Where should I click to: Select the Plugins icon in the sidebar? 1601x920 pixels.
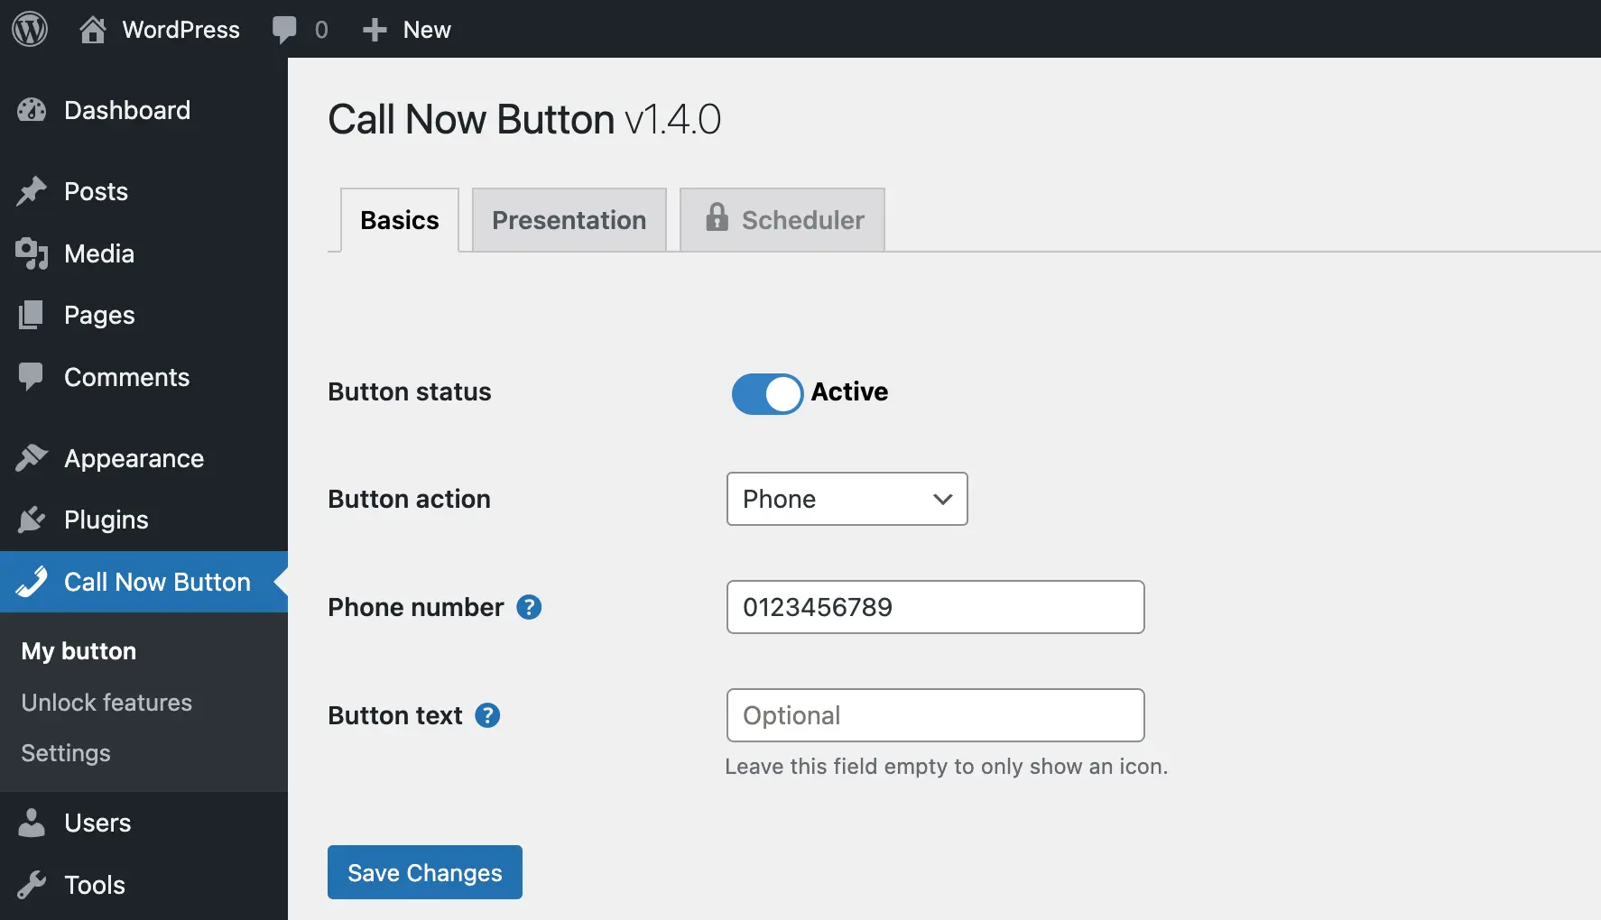click(32, 520)
